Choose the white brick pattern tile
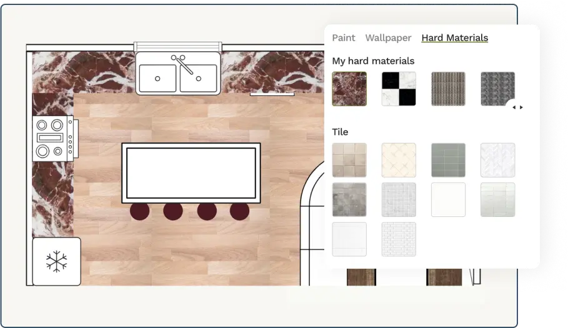This screenshot has height=328, width=568. pyautogui.click(x=399, y=239)
